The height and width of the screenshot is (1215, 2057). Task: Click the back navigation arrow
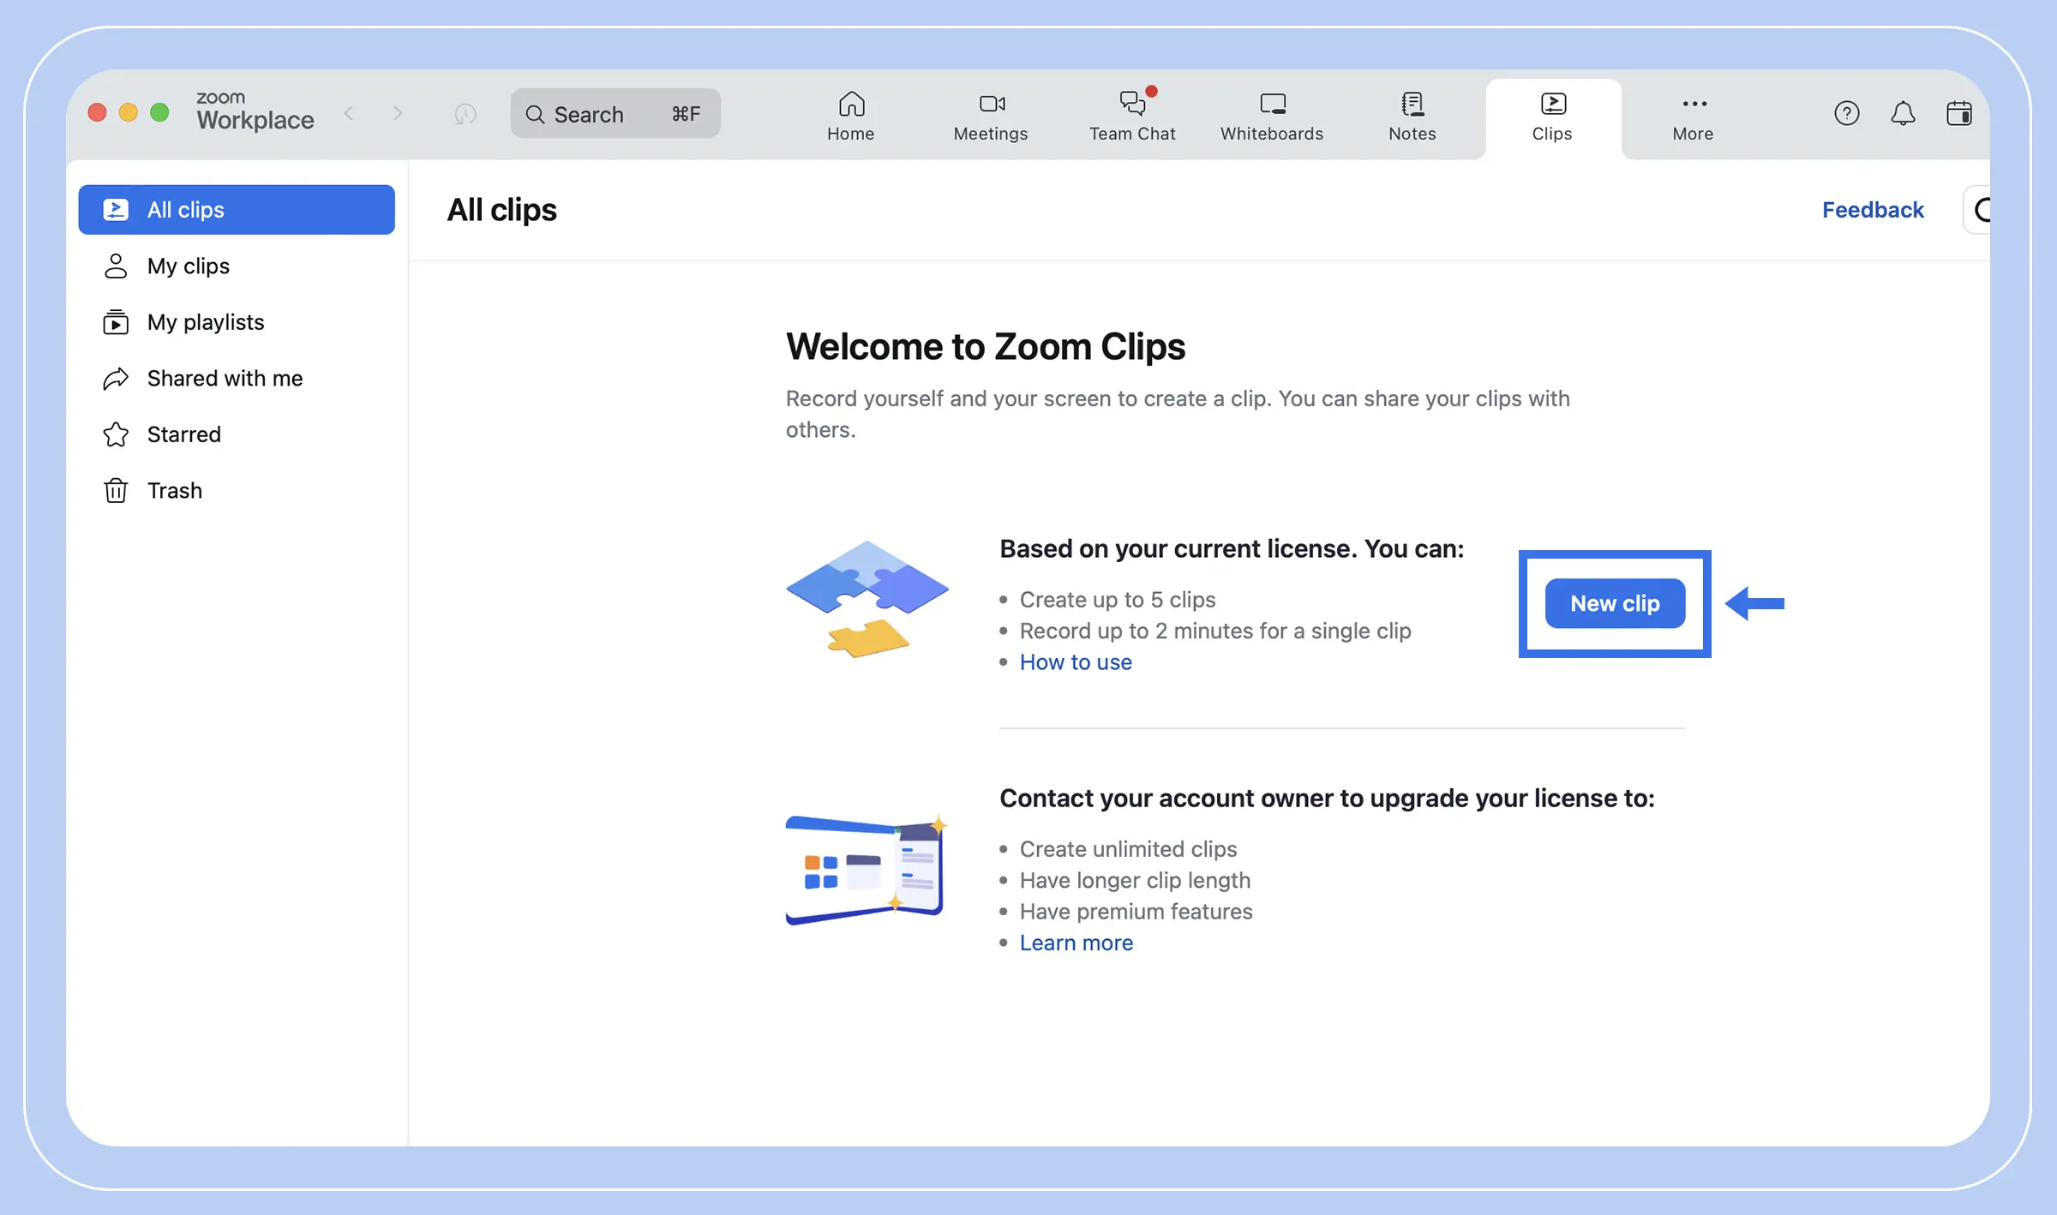[349, 113]
